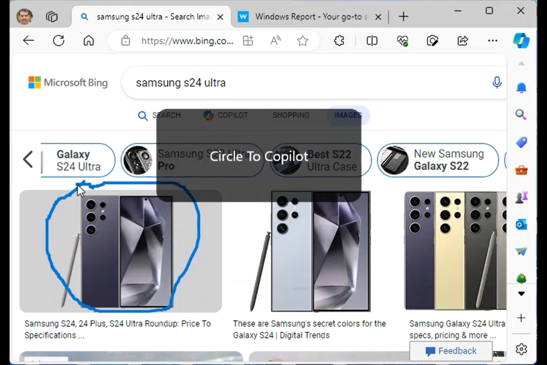Click the address bar URL

click(x=187, y=41)
